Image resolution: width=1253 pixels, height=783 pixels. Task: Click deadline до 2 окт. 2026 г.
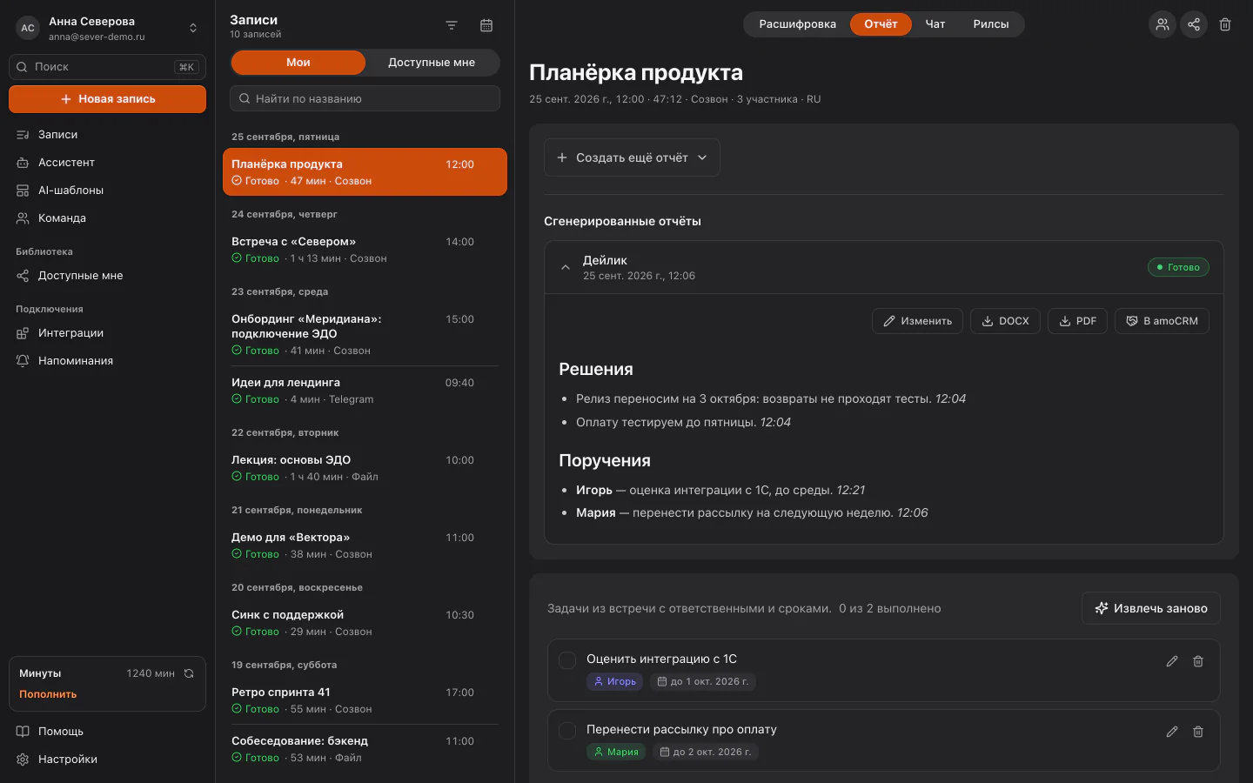[706, 753]
